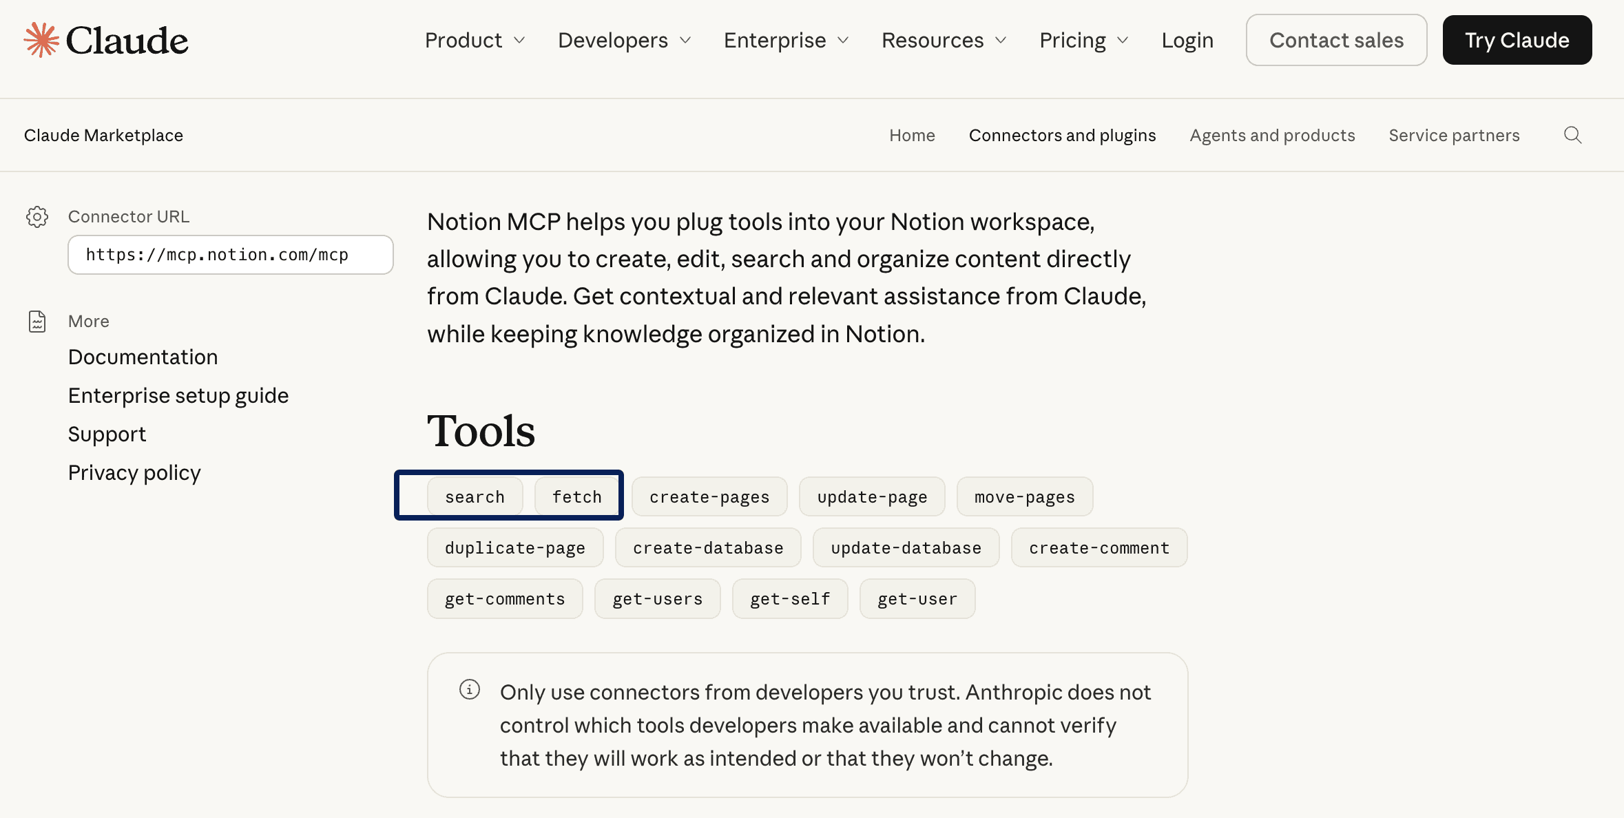Click the Connector URL field with mcp.notion.com

(231, 255)
